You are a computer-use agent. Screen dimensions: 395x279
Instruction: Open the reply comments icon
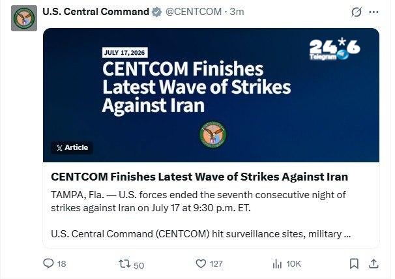pyautogui.click(x=48, y=263)
